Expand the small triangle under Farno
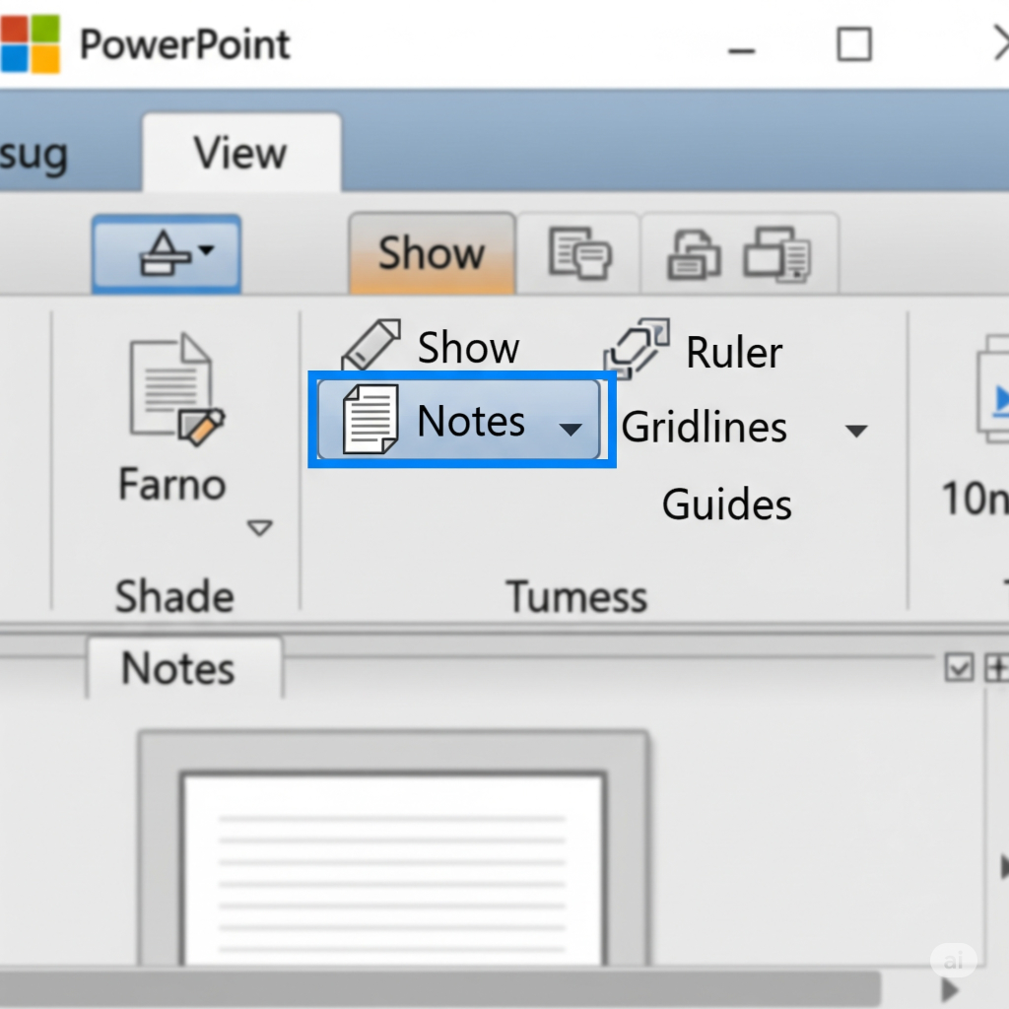Screen dimensions: 1009x1009 [259, 529]
